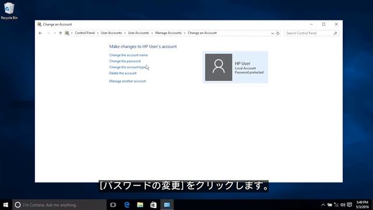Click the battery tray icon
The image size is (373, 210).
(x=330, y=205)
